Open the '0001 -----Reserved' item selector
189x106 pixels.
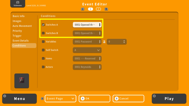(87, 59)
